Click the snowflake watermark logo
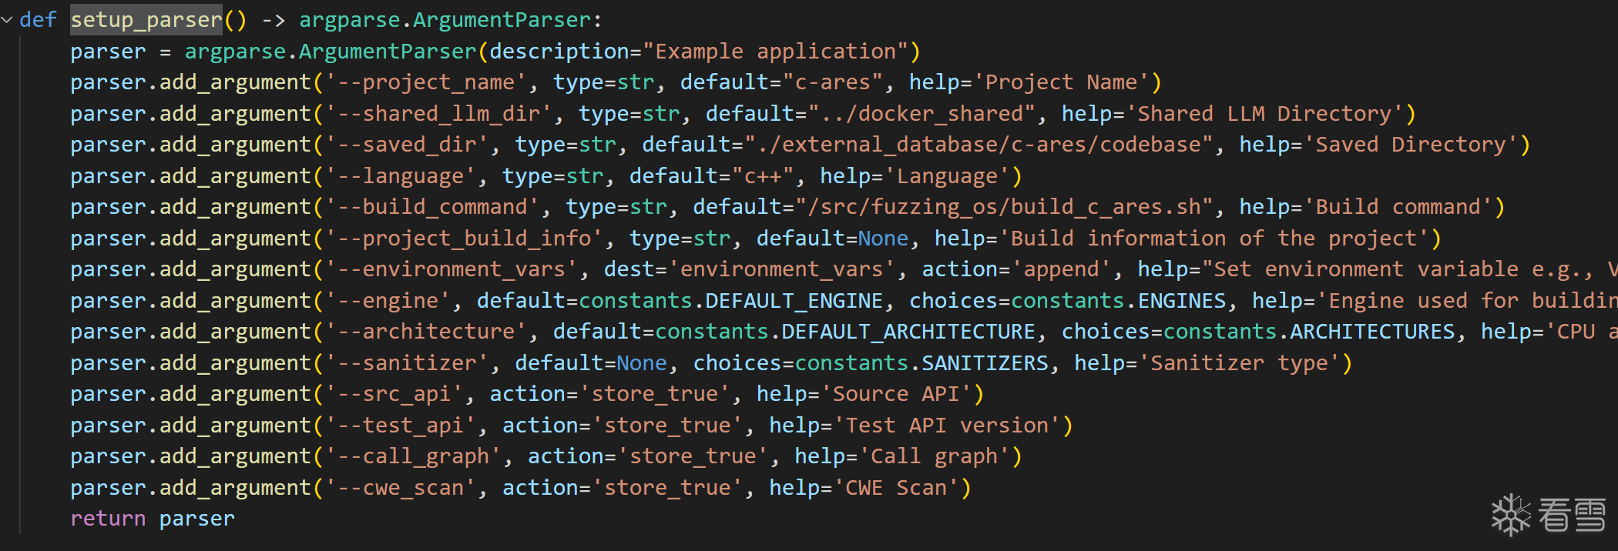This screenshot has height=551, width=1618. coord(1510,514)
